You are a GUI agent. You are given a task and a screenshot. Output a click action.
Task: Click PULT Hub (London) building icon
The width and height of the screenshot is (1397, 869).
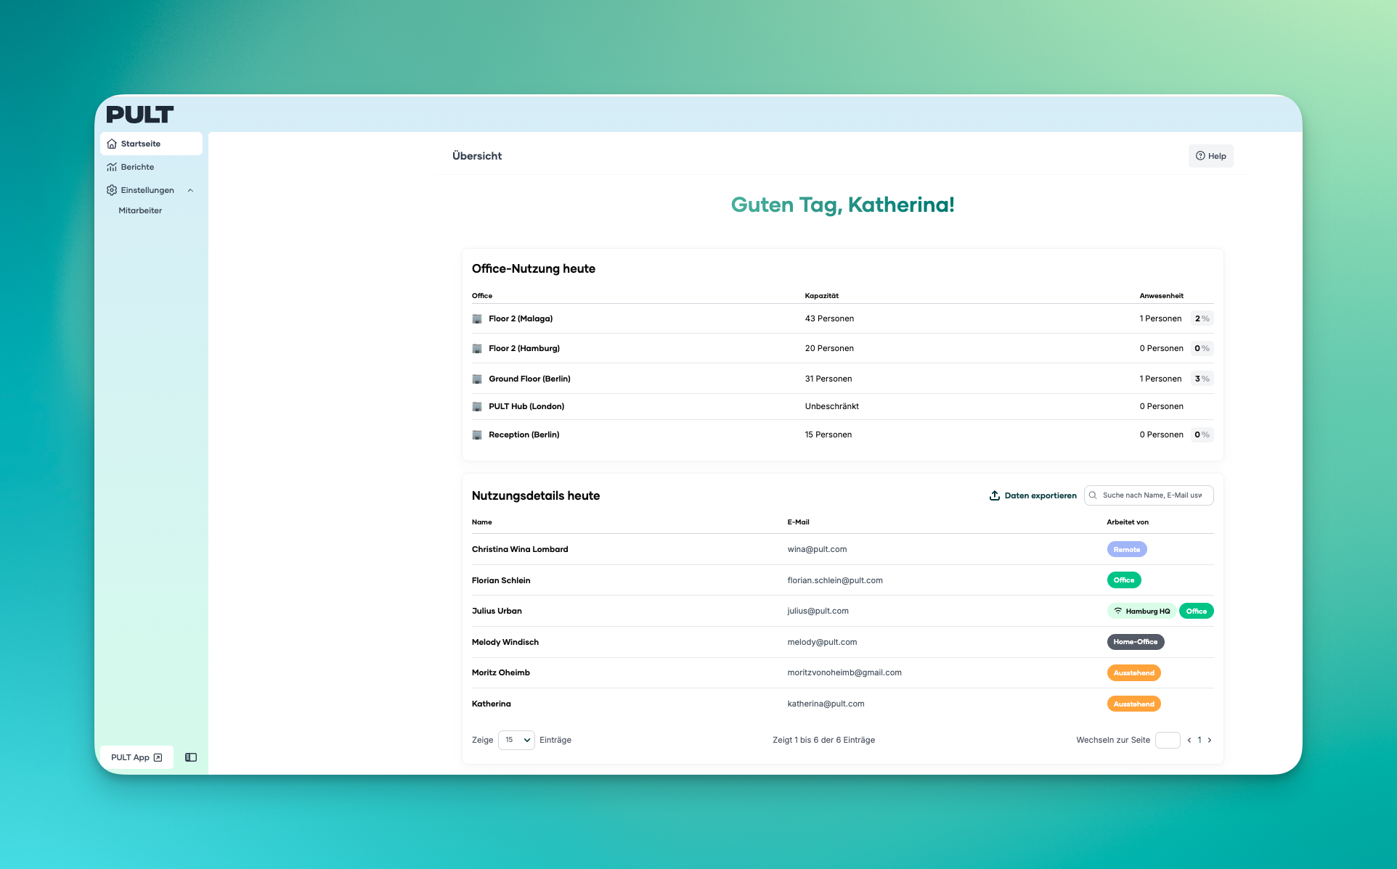477,406
